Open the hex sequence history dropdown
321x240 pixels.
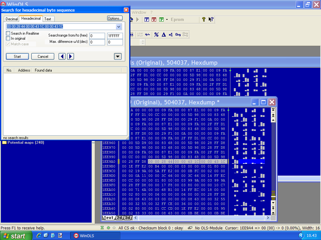(118, 27)
